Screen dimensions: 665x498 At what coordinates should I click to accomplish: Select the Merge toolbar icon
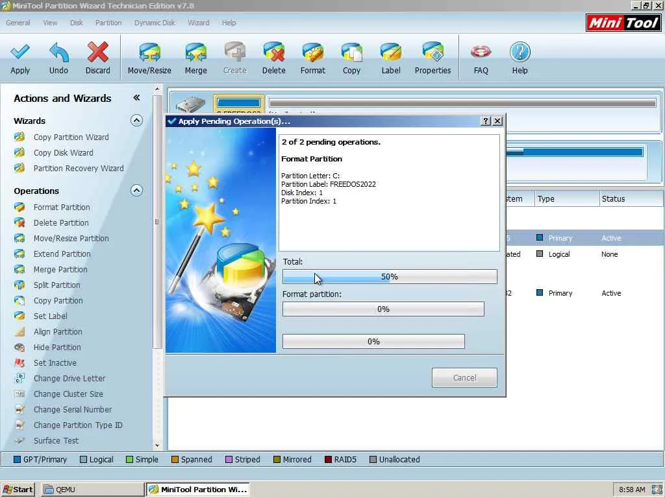tap(195, 53)
